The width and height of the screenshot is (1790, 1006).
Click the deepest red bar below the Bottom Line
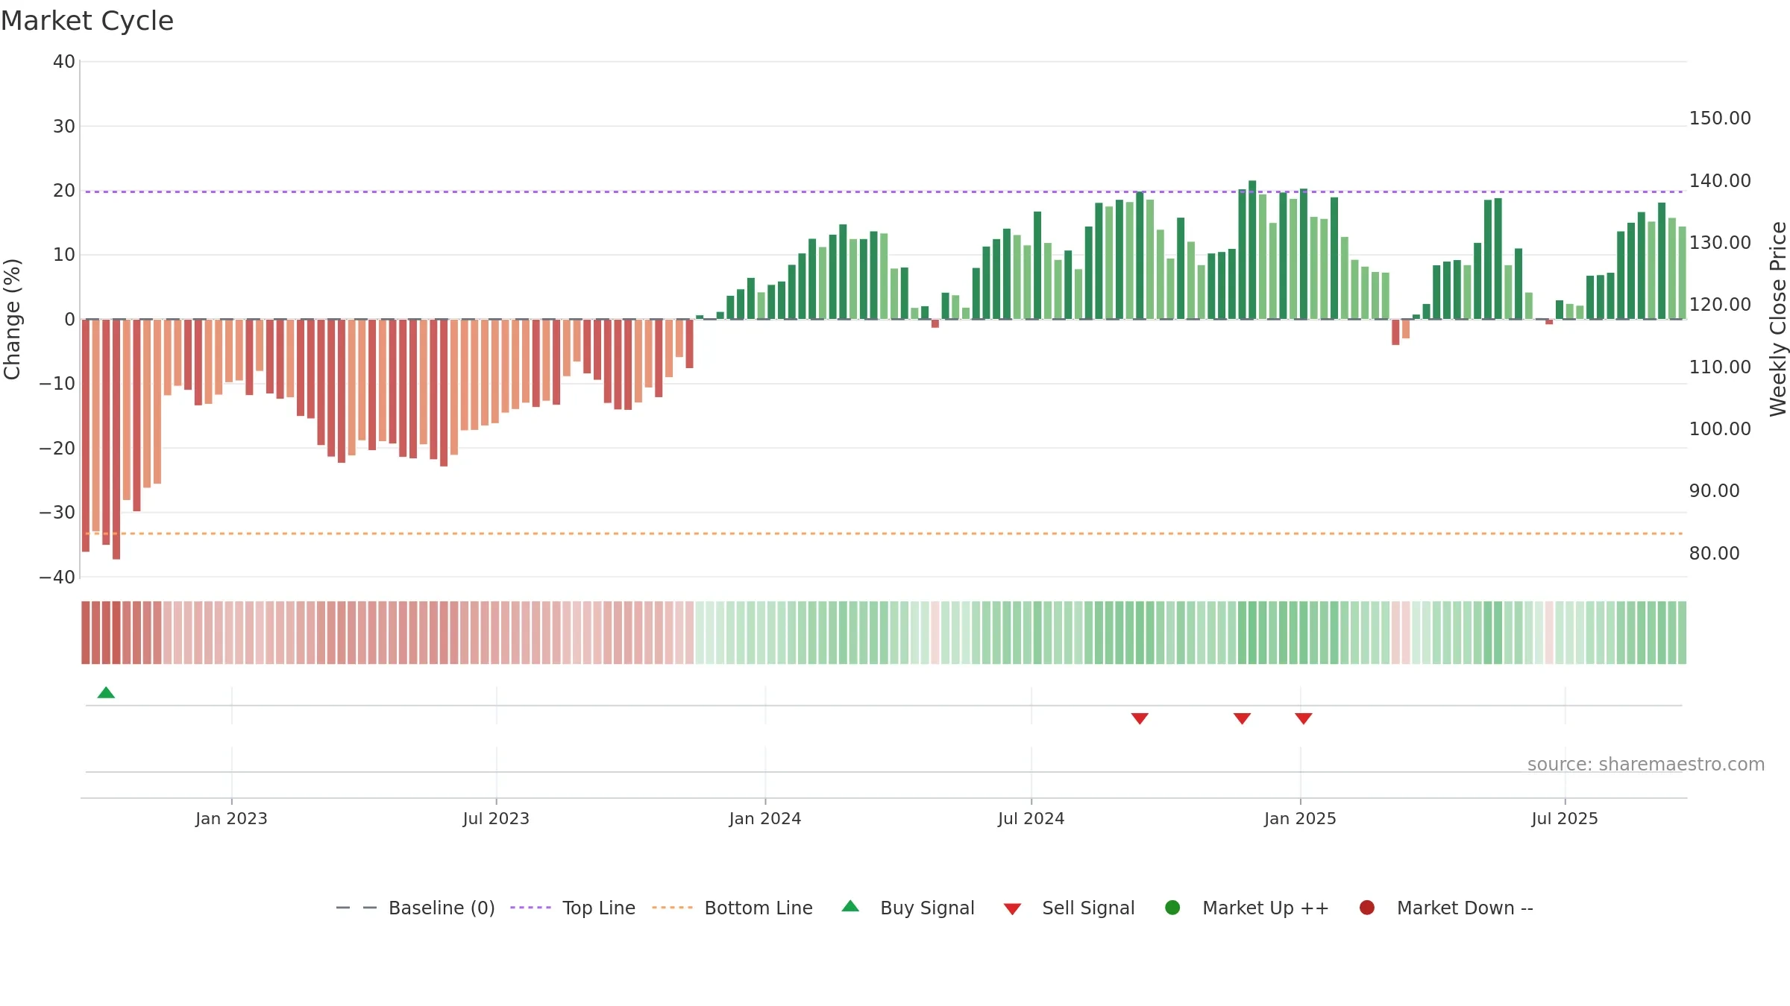116,440
